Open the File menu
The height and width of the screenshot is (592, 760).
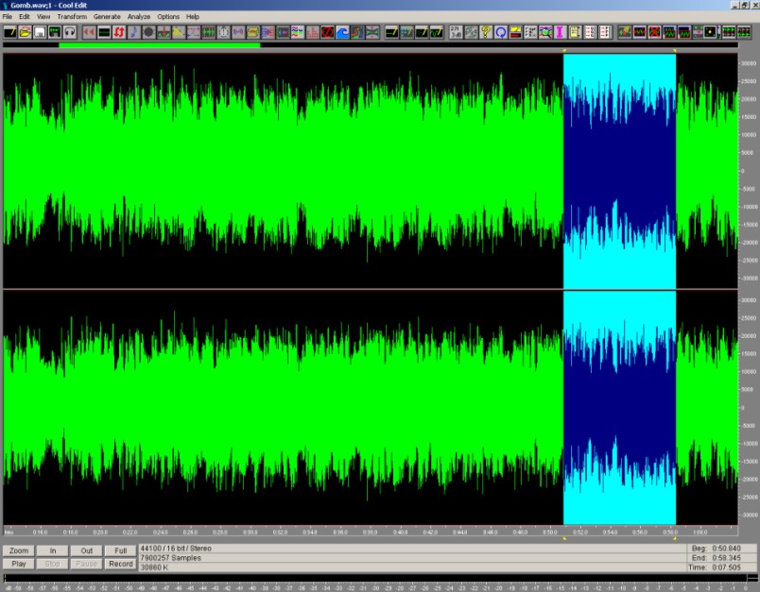(x=8, y=16)
